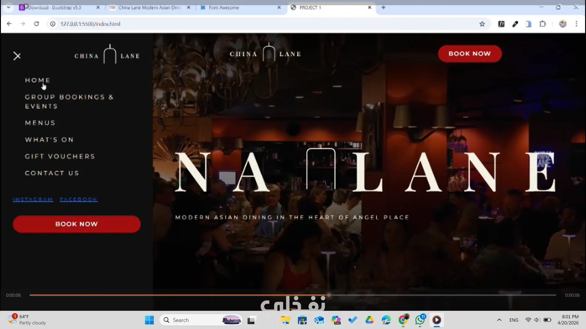Switch to the China Lane Modern Asian Dining tab
The width and height of the screenshot is (586, 329).
click(x=150, y=8)
